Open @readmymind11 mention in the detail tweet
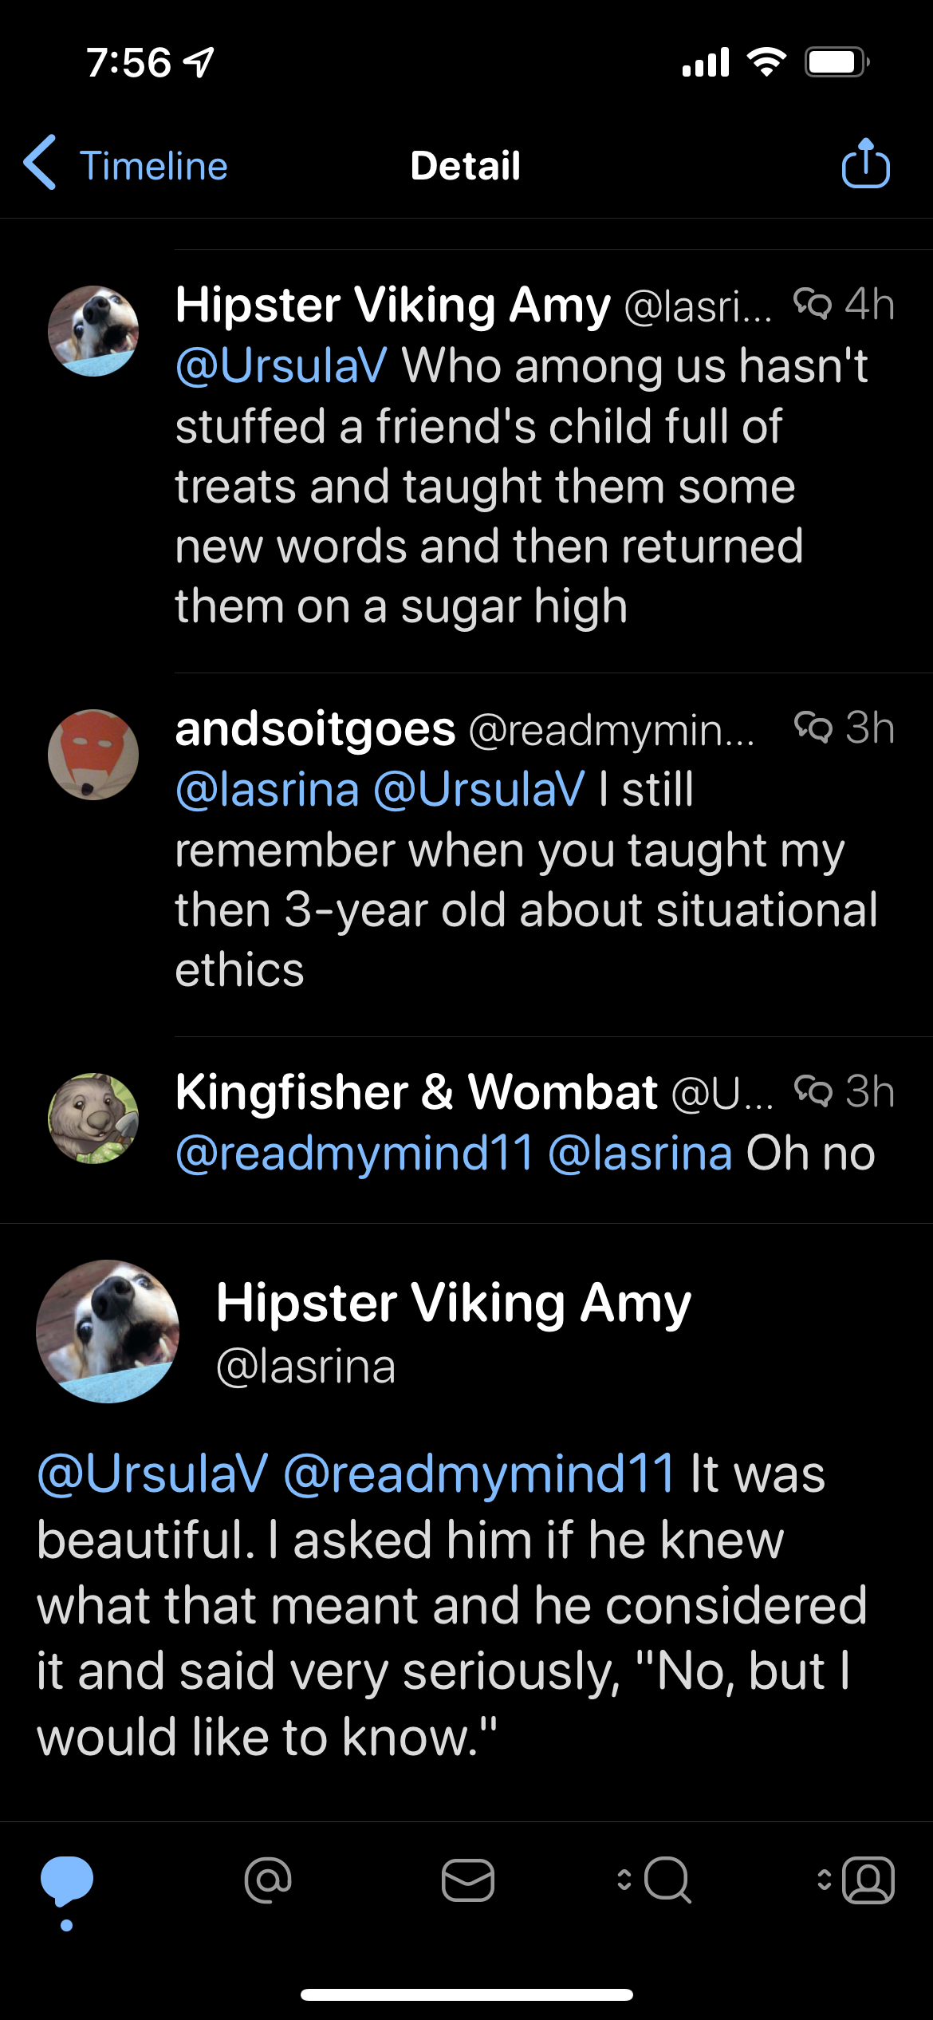 pyautogui.click(x=479, y=1473)
